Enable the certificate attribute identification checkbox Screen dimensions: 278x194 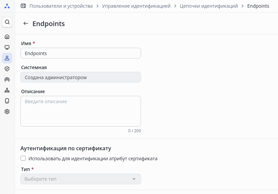tap(23, 158)
